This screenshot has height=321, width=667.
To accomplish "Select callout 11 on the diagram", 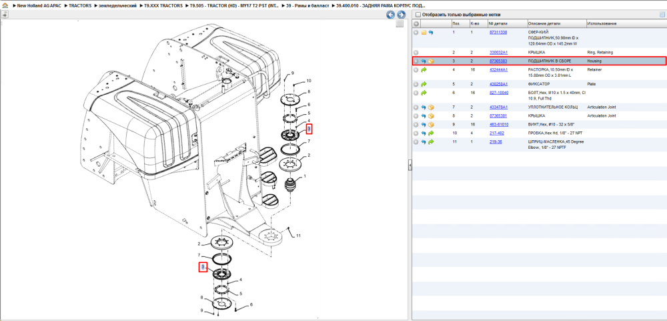I will (x=298, y=236).
